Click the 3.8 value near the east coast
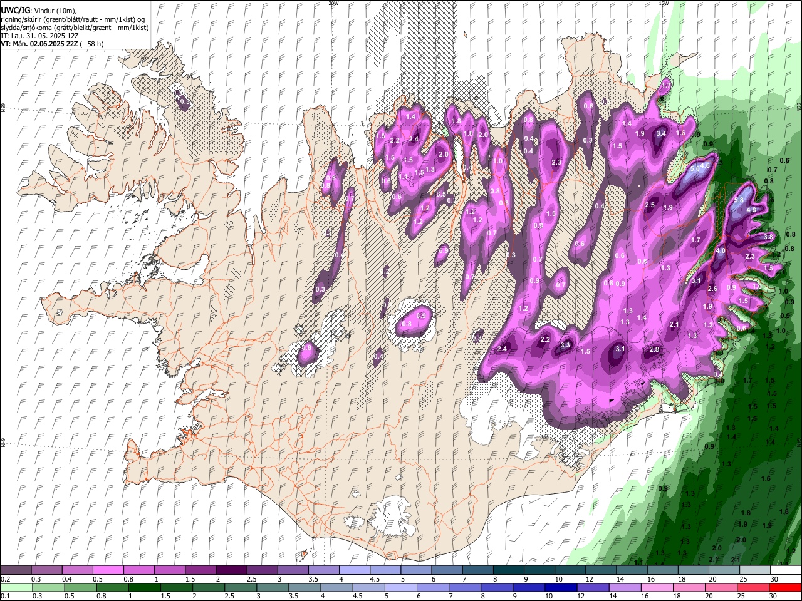 (x=769, y=237)
